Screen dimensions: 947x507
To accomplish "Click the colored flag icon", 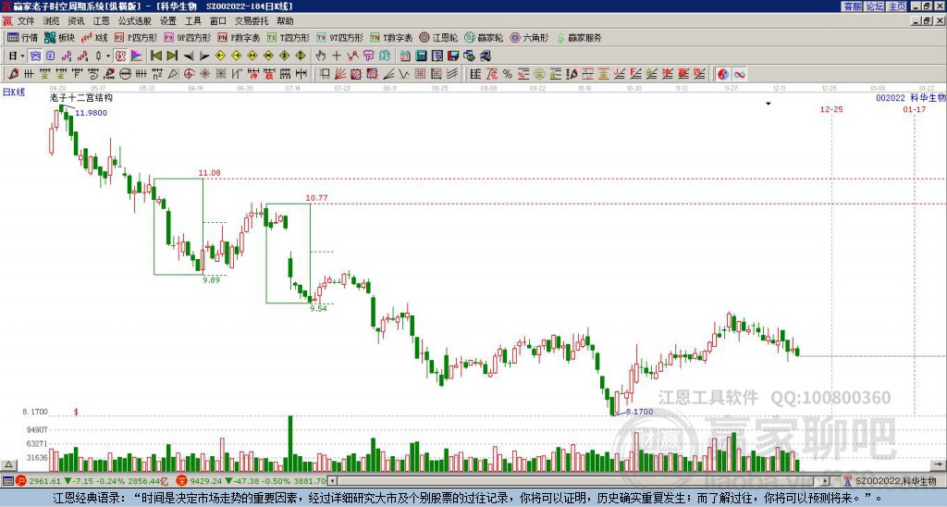I will (137, 56).
